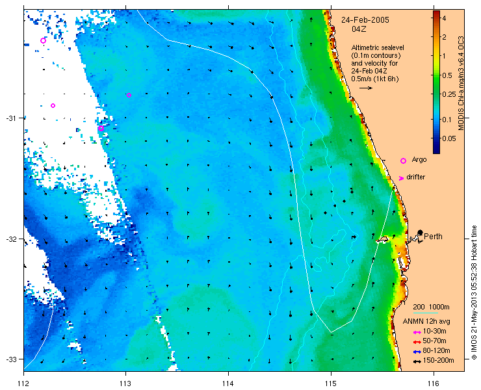This screenshot has height=390, width=481.
Task: Click the magenta 10-30m legend arrow
Action: pyautogui.click(x=417, y=332)
